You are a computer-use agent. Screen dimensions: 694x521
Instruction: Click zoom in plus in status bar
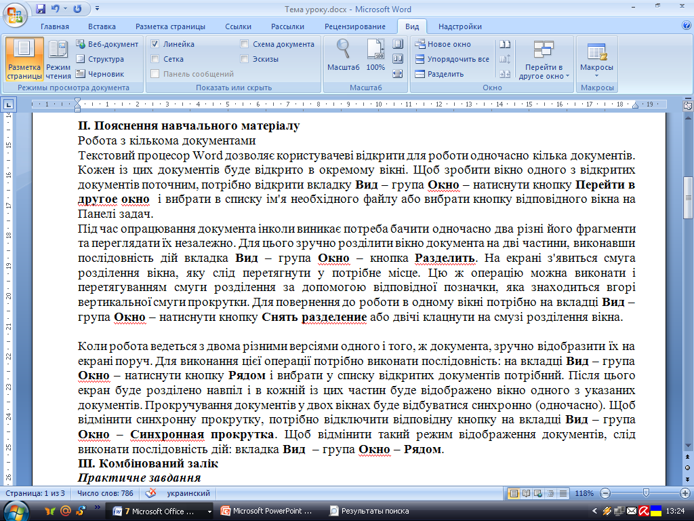point(685,493)
